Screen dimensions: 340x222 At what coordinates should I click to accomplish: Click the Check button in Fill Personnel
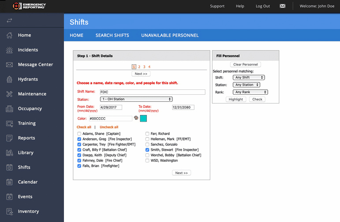pyautogui.click(x=257, y=100)
